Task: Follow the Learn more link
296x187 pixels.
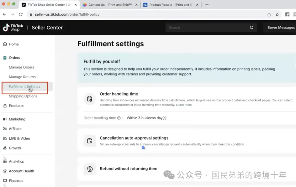Action: [184, 105]
